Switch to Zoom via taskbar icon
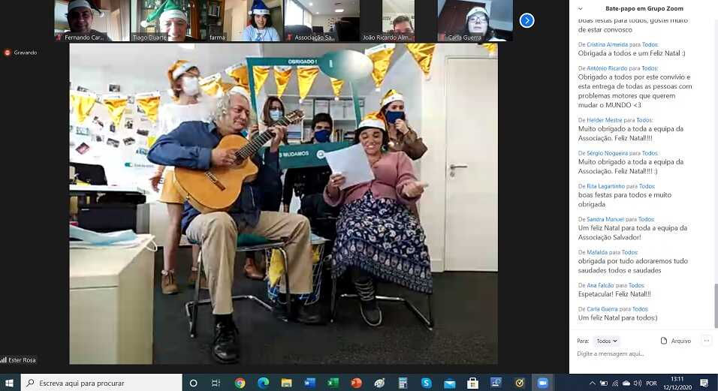This screenshot has height=391, width=718. (542, 383)
